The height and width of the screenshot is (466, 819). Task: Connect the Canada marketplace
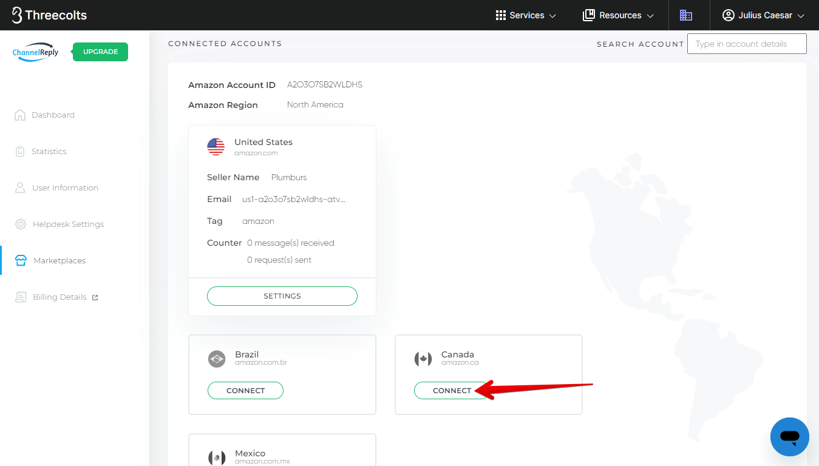click(x=452, y=390)
